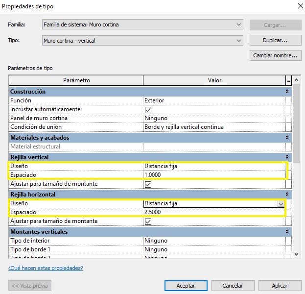Collapse the Rejilla horizontal section chevron
The width and height of the screenshot is (305, 294).
tap(287, 195)
